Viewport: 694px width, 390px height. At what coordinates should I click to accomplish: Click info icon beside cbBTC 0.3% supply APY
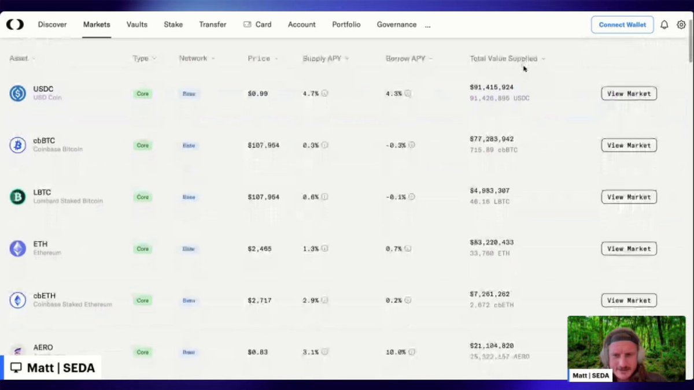pos(324,145)
